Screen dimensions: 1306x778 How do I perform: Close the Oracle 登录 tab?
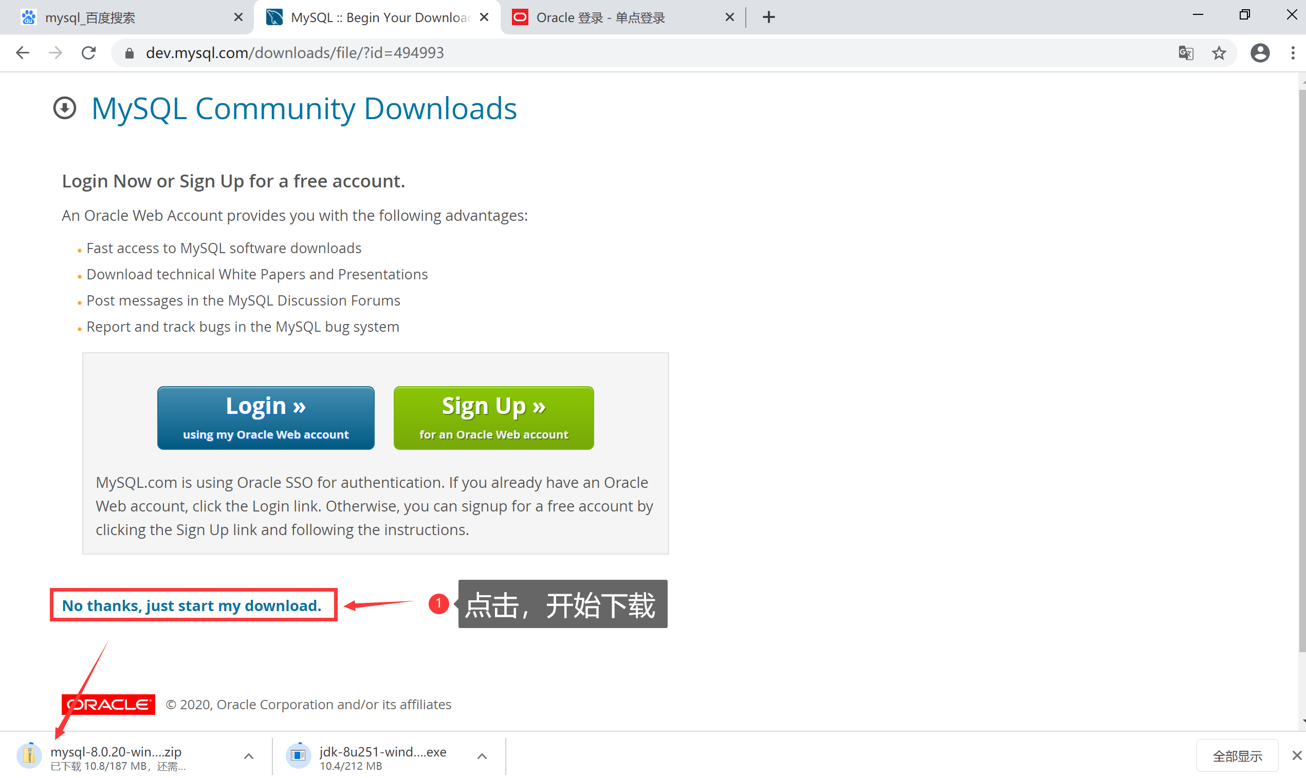pos(729,17)
